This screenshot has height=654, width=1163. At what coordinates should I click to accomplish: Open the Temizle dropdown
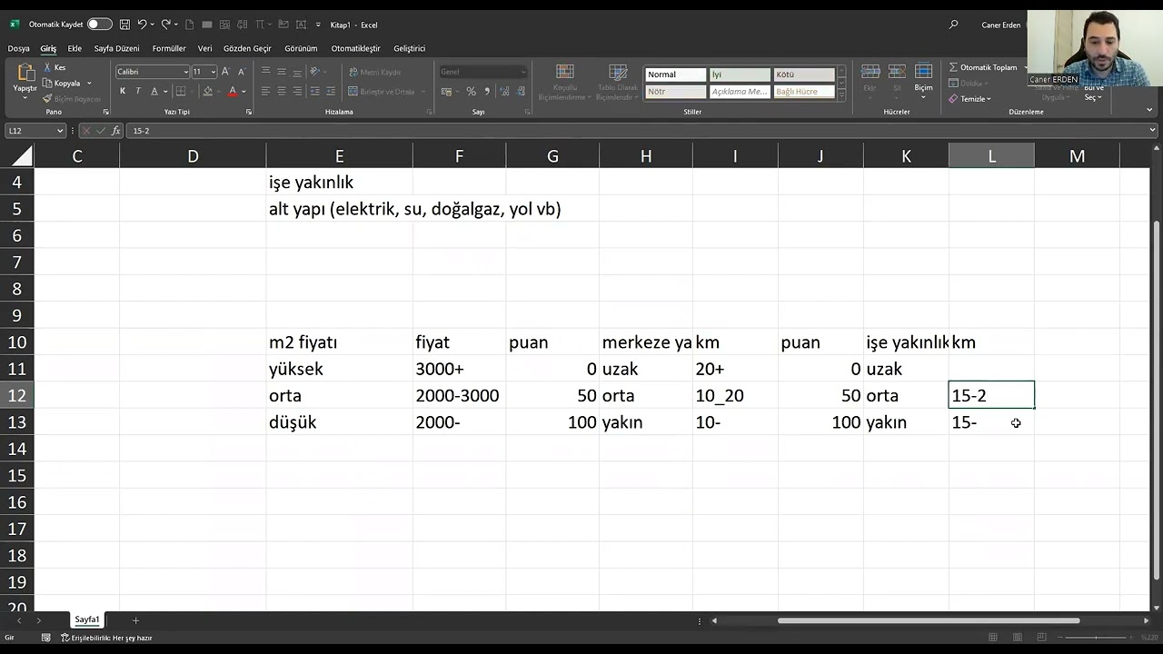click(x=970, y=98)
